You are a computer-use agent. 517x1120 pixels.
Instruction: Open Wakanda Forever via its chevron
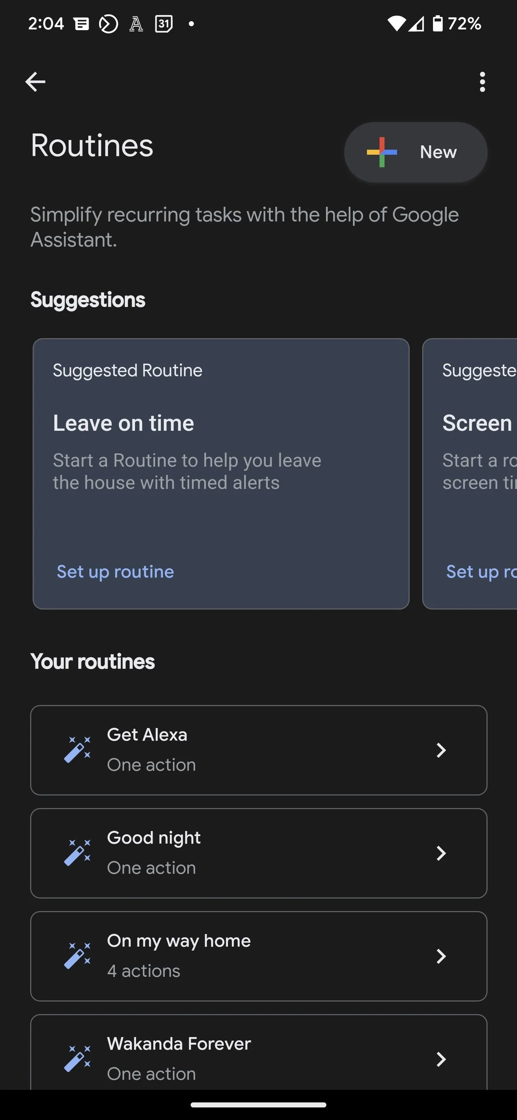pyautogui.click(x=441, y=1059)
